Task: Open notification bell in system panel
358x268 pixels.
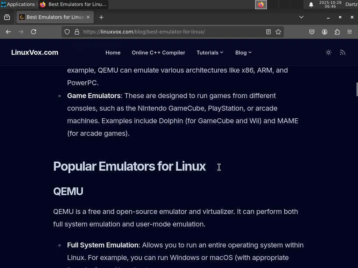Action: (311, 5)
